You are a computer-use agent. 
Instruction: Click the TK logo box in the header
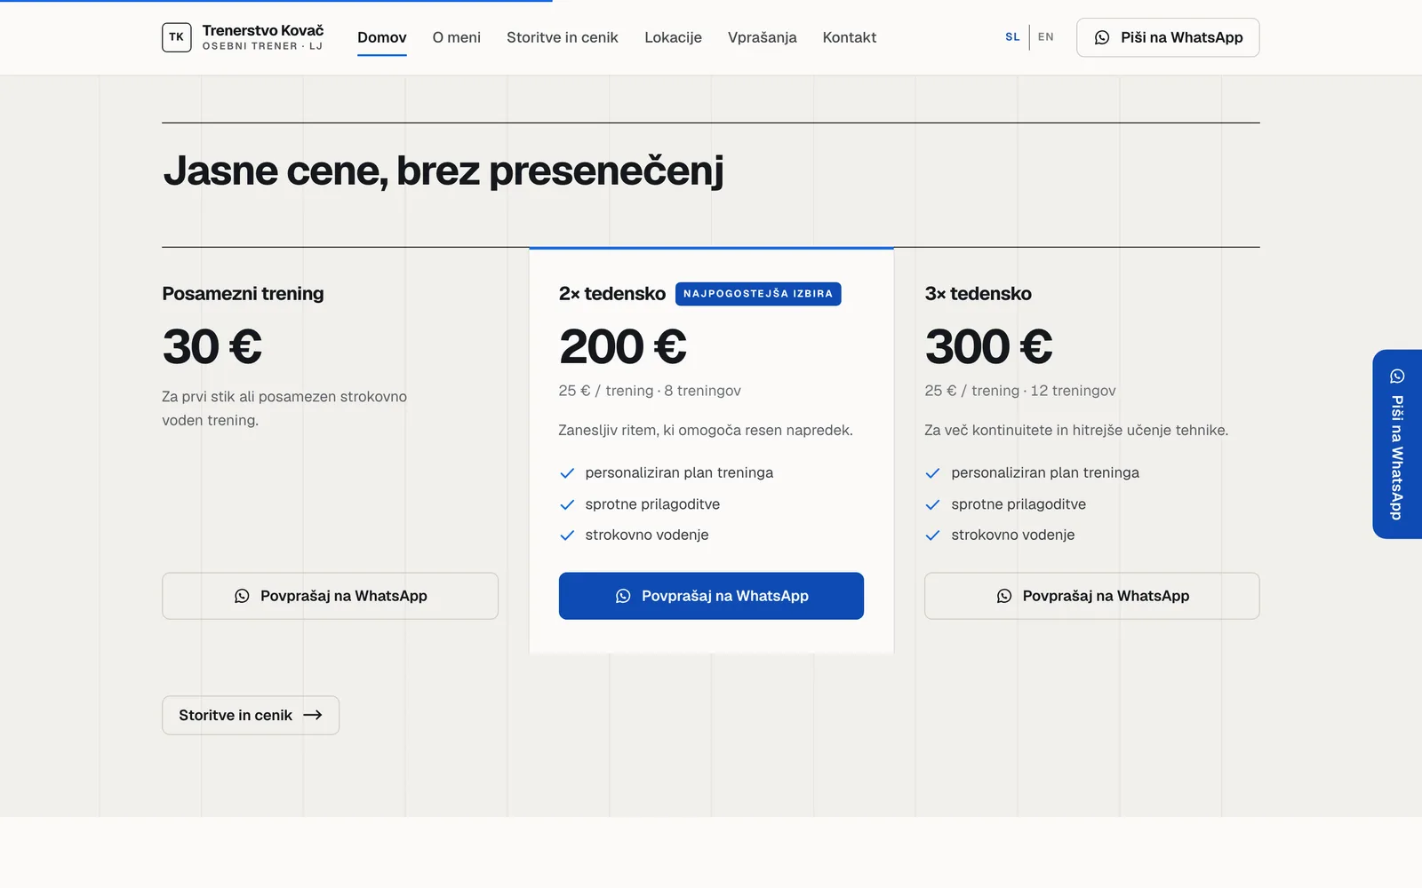(x=177, y=37)
